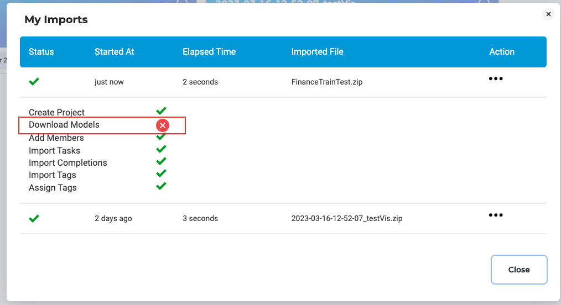Click the red error icon beside Download Models
This screenshot has width=561, height=305.
(162, 125)
